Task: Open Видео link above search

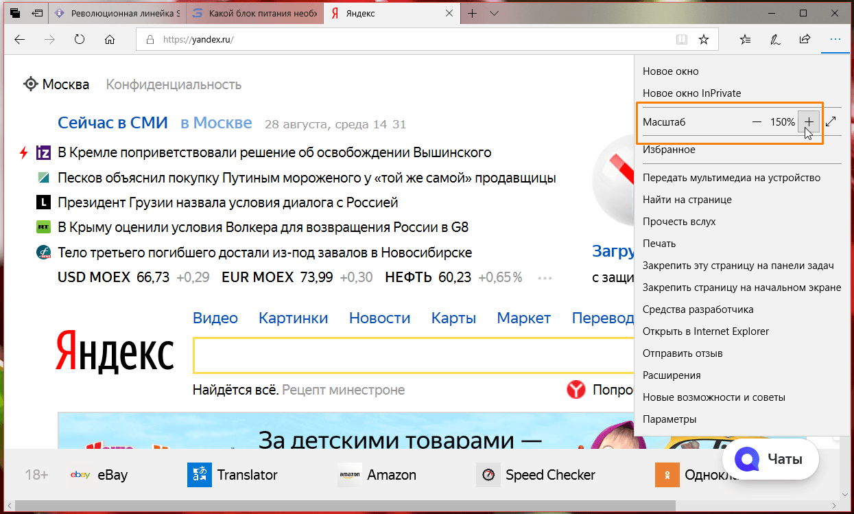Action: point(215,318)
